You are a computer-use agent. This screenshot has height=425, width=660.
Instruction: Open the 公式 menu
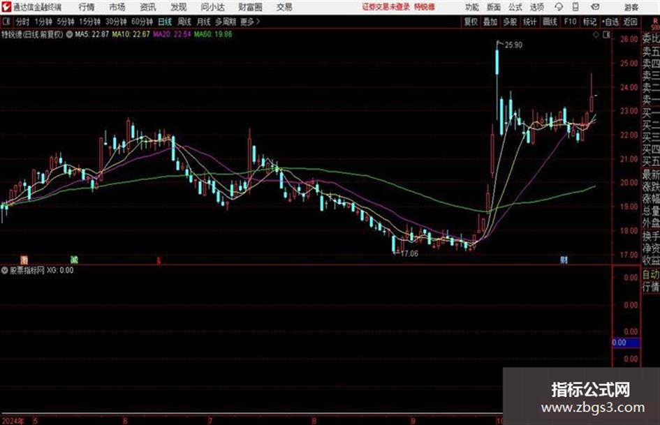click(515, 7)
